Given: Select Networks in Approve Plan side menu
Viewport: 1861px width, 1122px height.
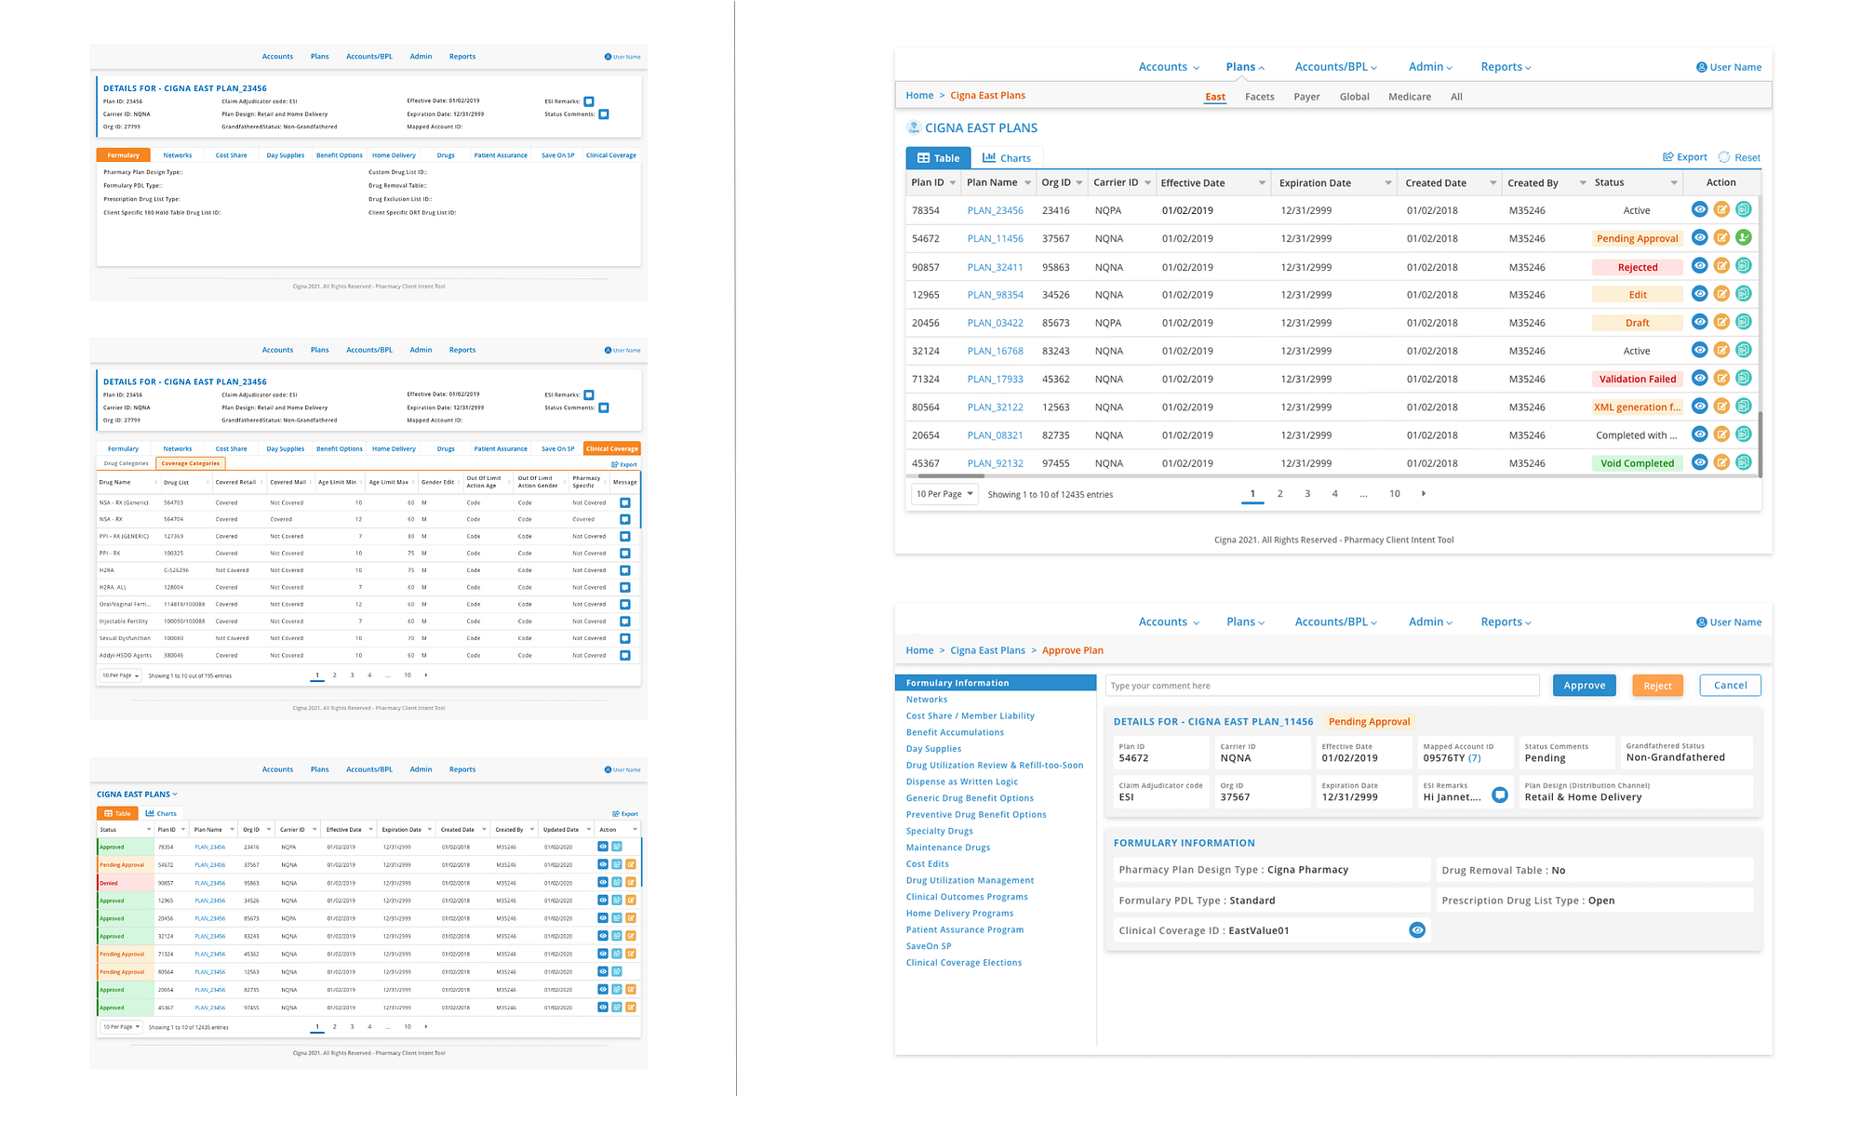Looking at the screenshot, I should pyautogui.click(x=927, y=700).
